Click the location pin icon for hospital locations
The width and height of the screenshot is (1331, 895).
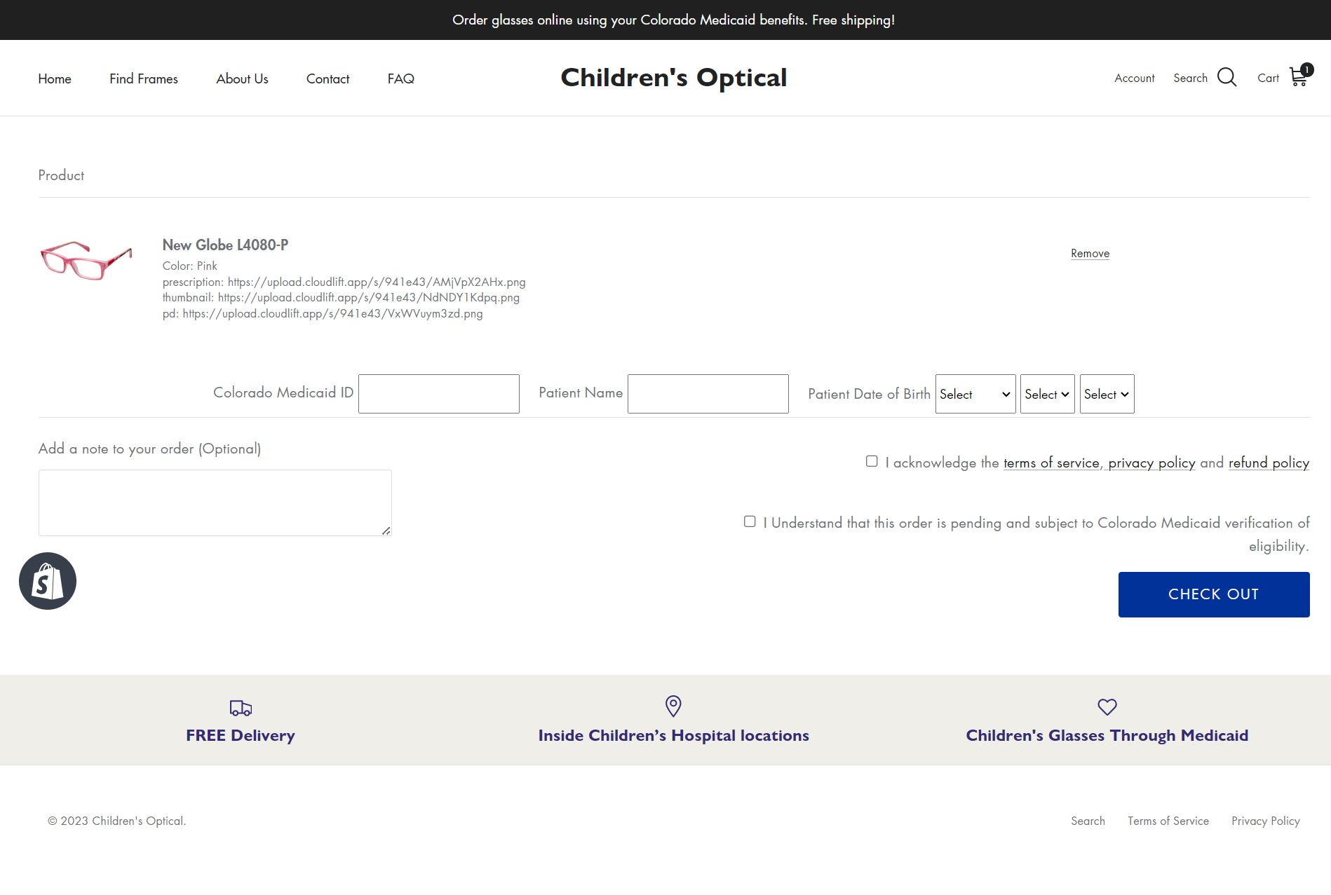click(673, 706)
